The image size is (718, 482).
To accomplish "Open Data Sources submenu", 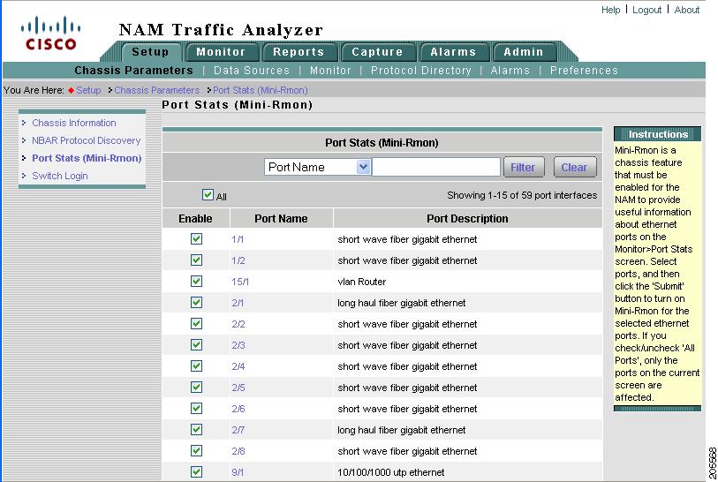I will tap(252, 71).
